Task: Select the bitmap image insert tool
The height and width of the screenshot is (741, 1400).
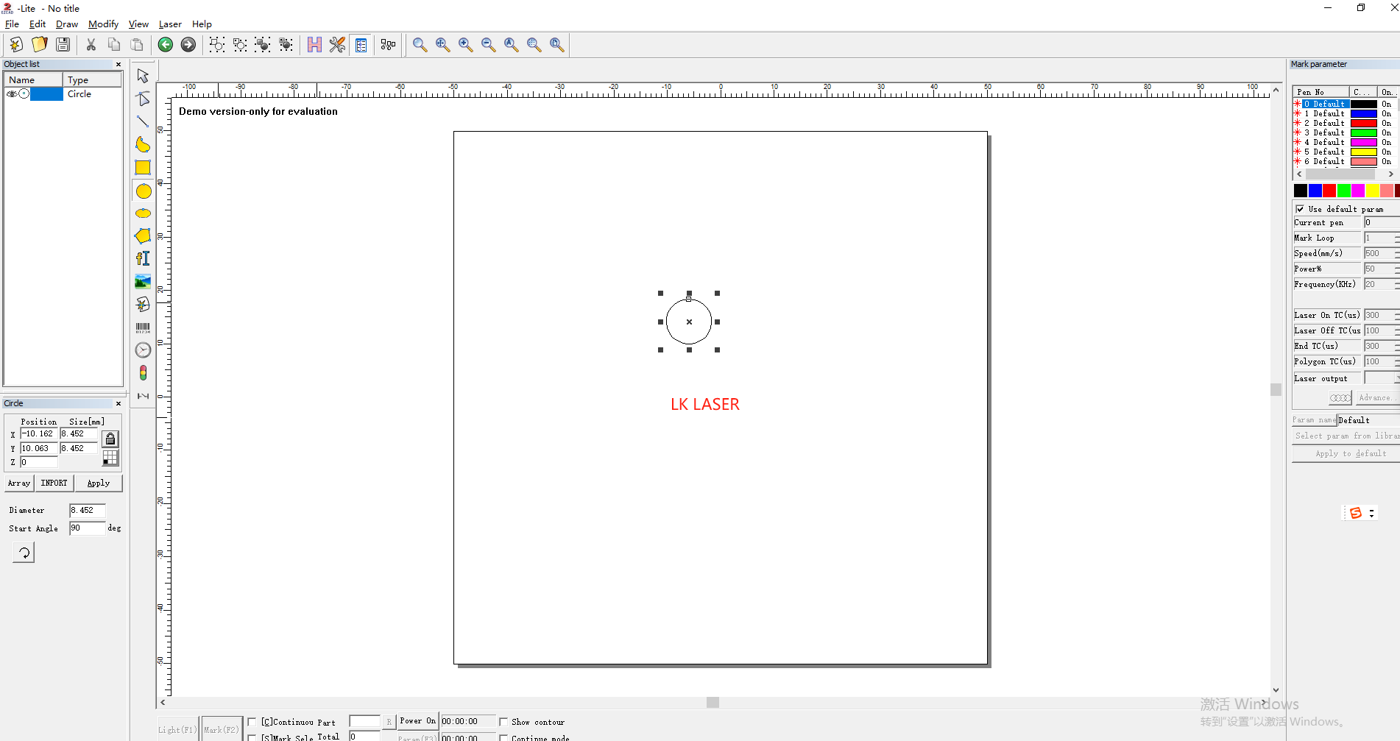Action: click(x=143, y=281)
